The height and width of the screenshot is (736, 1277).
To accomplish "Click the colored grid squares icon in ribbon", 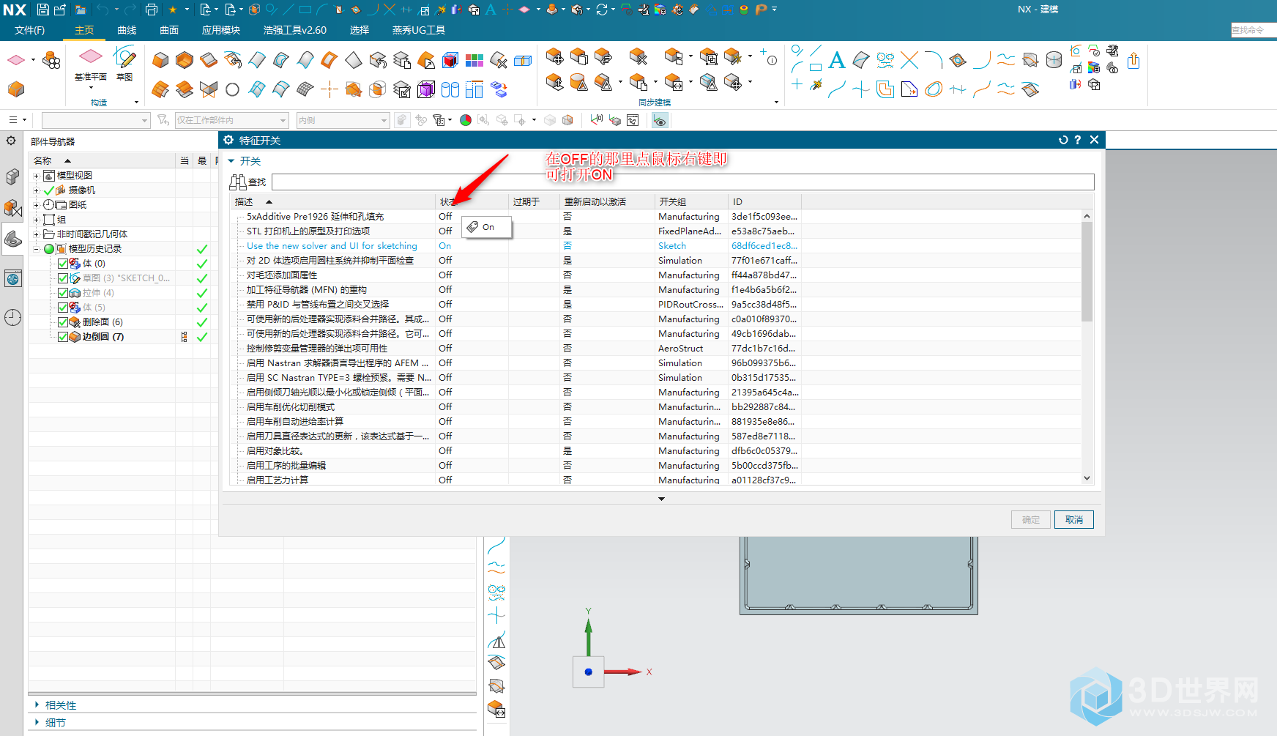I will (x=474, y=60).
